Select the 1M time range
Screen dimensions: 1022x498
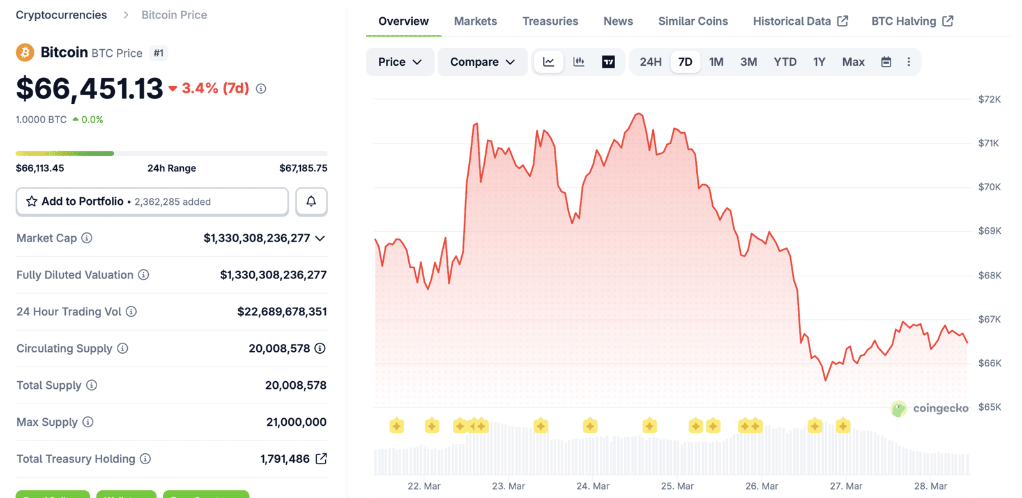(716, 62)
